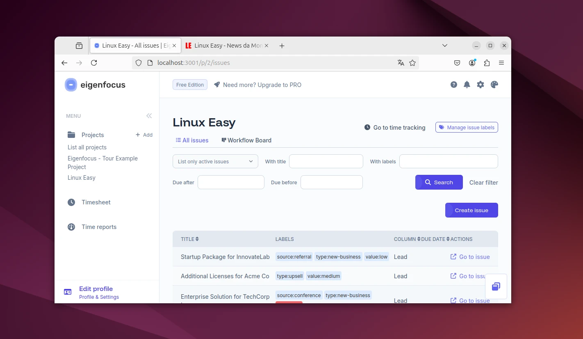583x339 pixels.
Task: Sort issues by Due Date column
Action: coord(435,239)
